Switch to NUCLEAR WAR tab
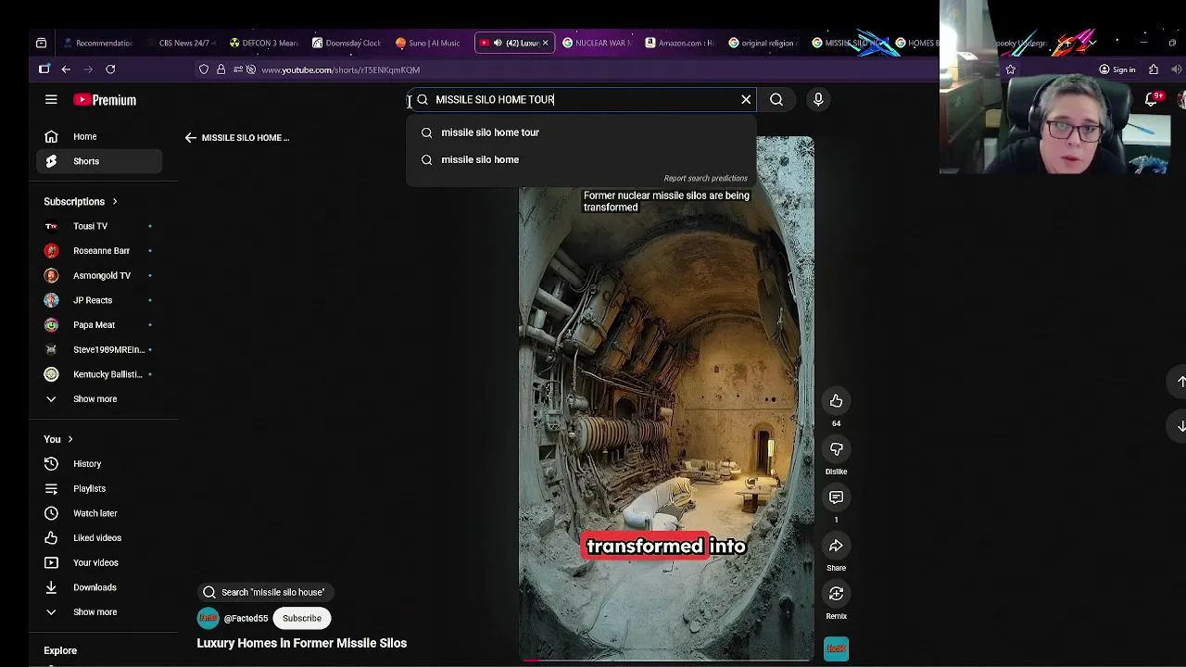This screenshot has width=1186, height=667. click(x=597, y=43)
